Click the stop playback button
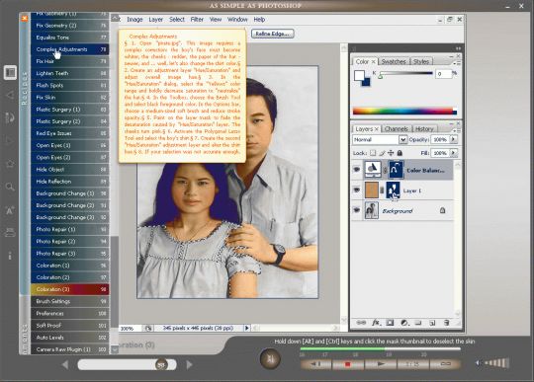 click(348, 364)
